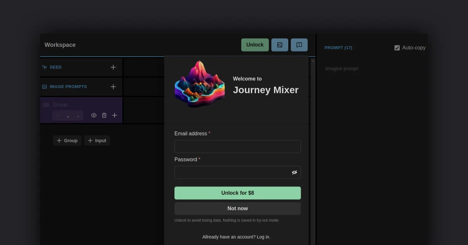
Task: Add an image prompt with its plus icon
Action: [x=113, y=86]
